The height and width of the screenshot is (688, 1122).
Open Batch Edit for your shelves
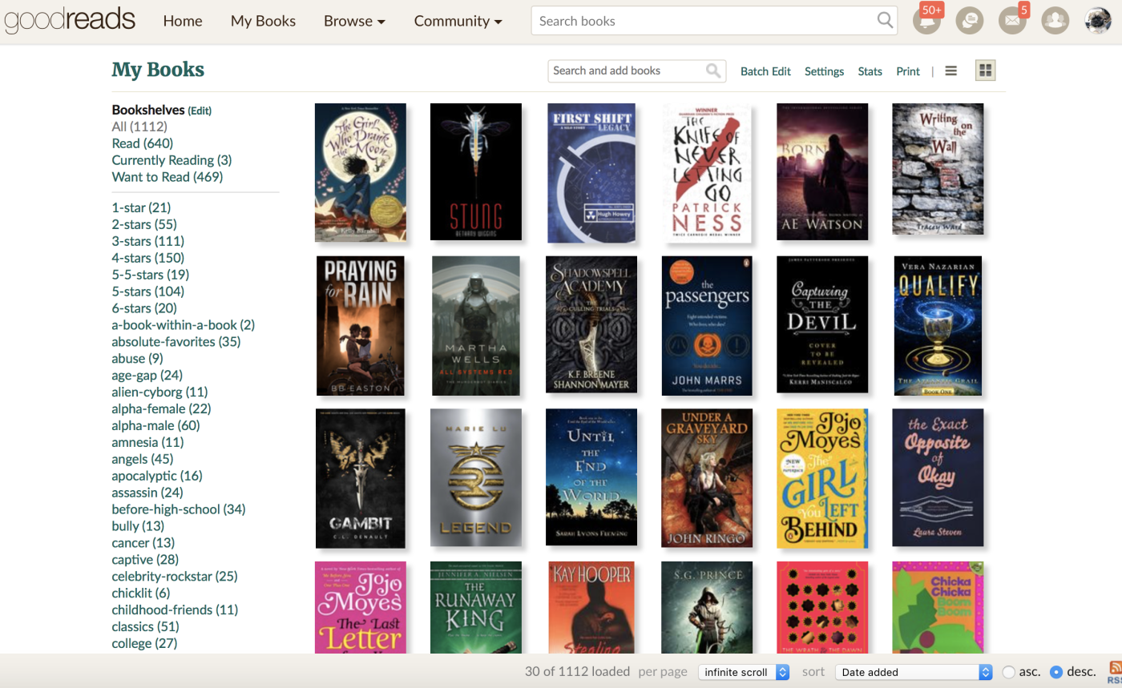(x=765, y=70)
